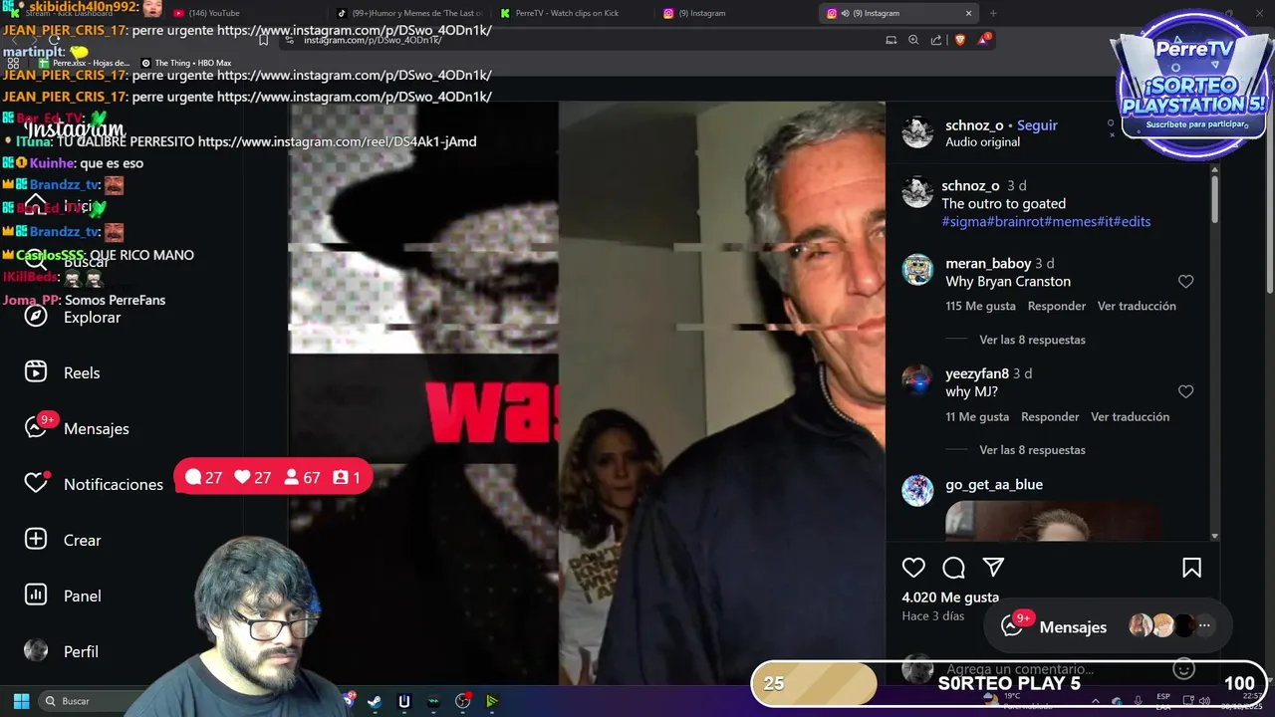Viewport: 1275px width, 717px height.
Task: Like the post with heart icon
Action: [913, 568]
